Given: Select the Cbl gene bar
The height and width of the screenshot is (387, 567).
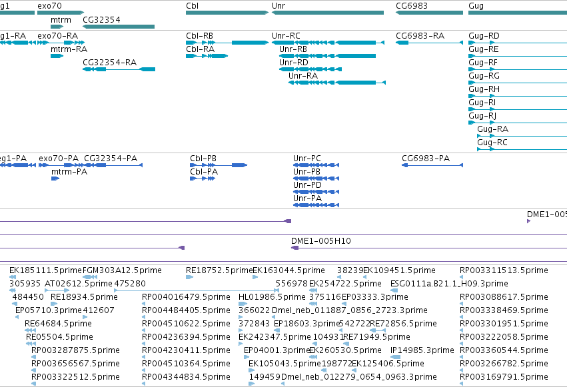Looking at the screenshot, I should click(x=227, y=13).
